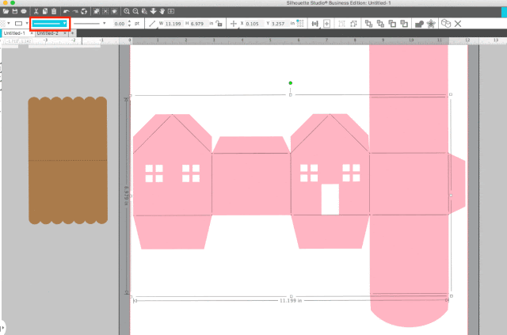Click the Zoom In magnifier
507x335 pixels.
(x=127, y=11)
